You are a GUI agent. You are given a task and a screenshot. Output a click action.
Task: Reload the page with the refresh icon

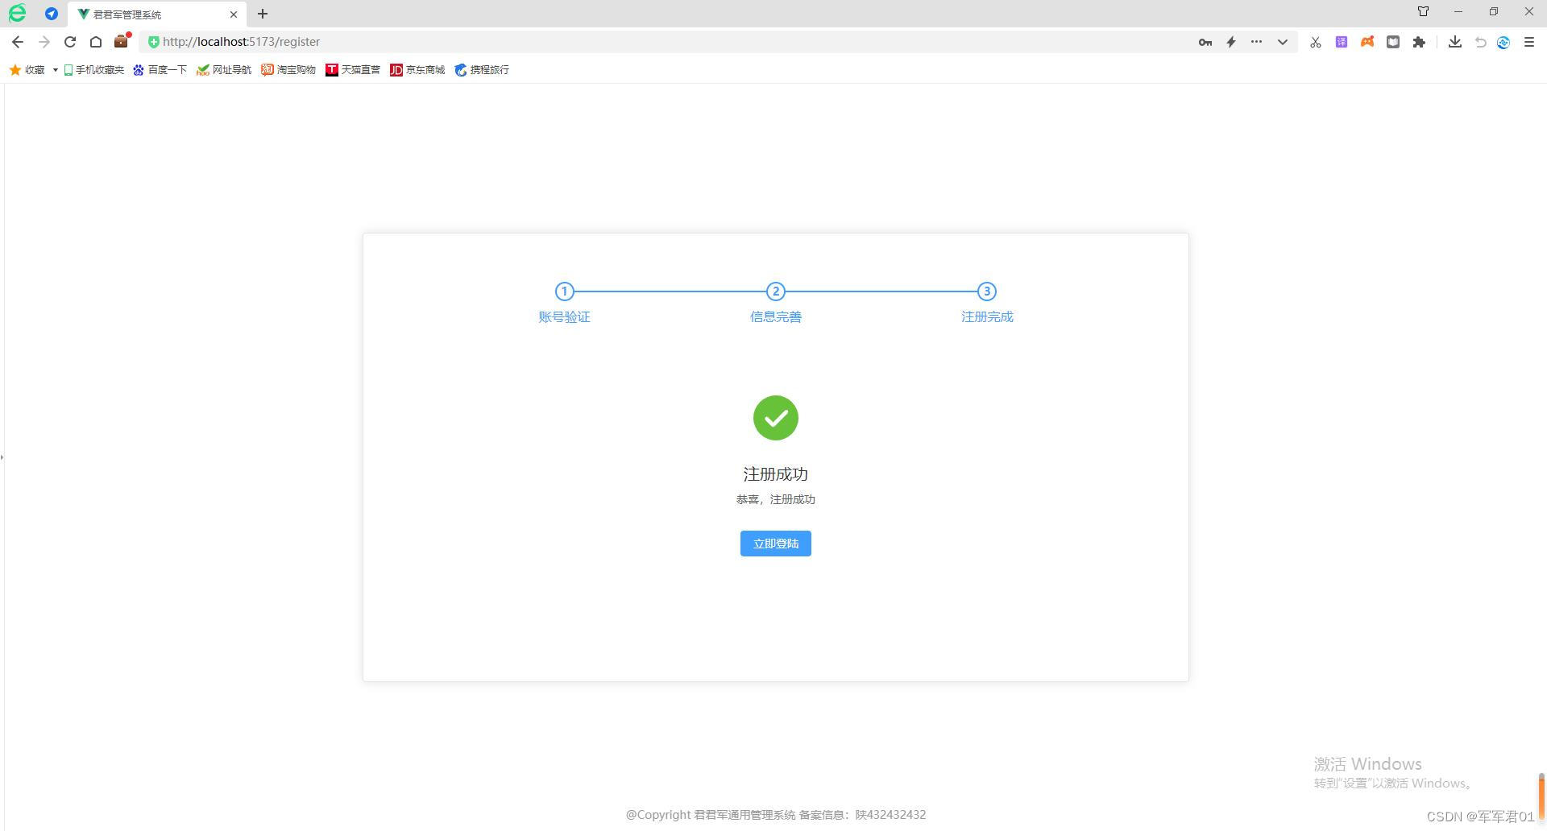(x=70, y=42)
